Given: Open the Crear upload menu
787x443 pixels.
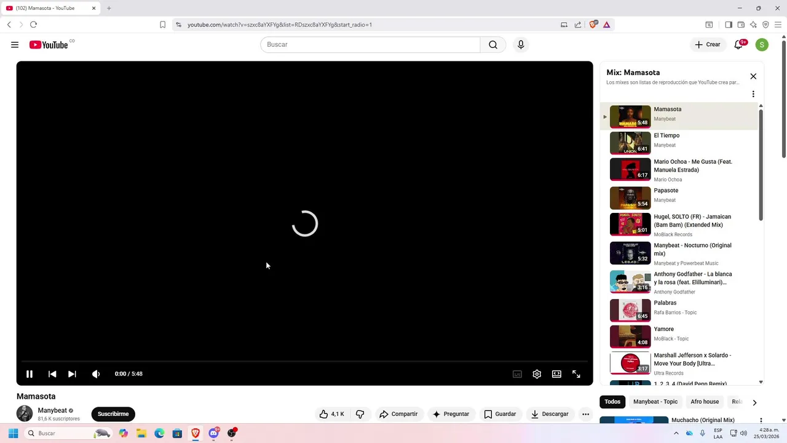Looking at the screenshot, I should coord(708,45).
